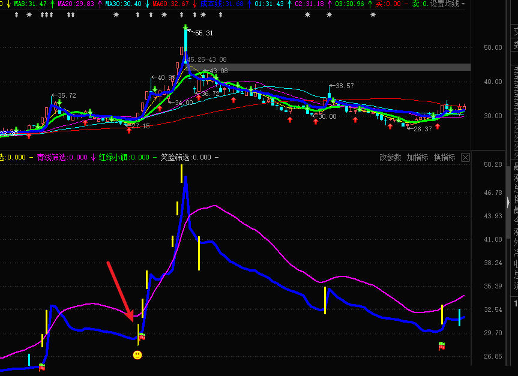518x376 pixels.
Task: Click the 青线筛选:0.000 indicator label
Action: coord(62,157)
